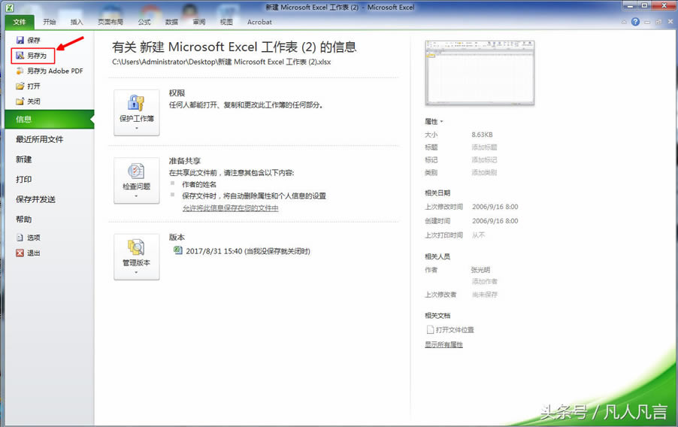Switch to the 开始 ribbon tab
This screenshot has width=678, height=427.
click(49, 23)
